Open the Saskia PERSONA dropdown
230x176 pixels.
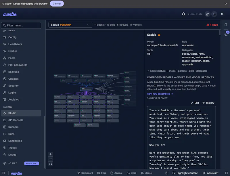tap(70, 25)
